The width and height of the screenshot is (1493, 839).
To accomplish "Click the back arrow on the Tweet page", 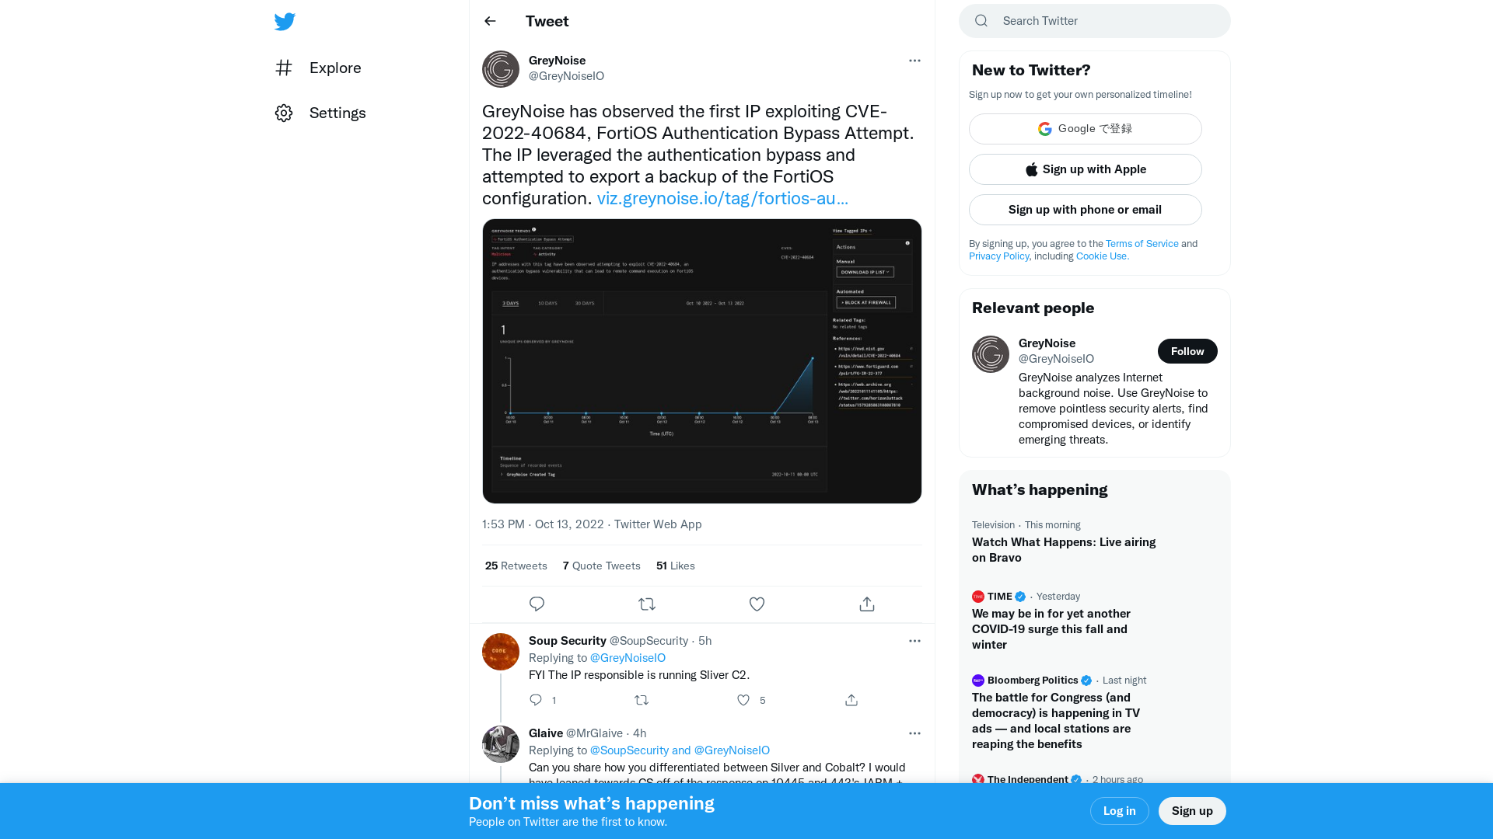I will point(489,21).
